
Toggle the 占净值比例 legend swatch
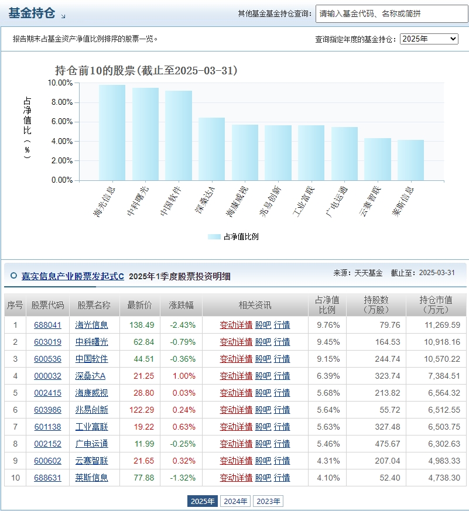point(214,237)
